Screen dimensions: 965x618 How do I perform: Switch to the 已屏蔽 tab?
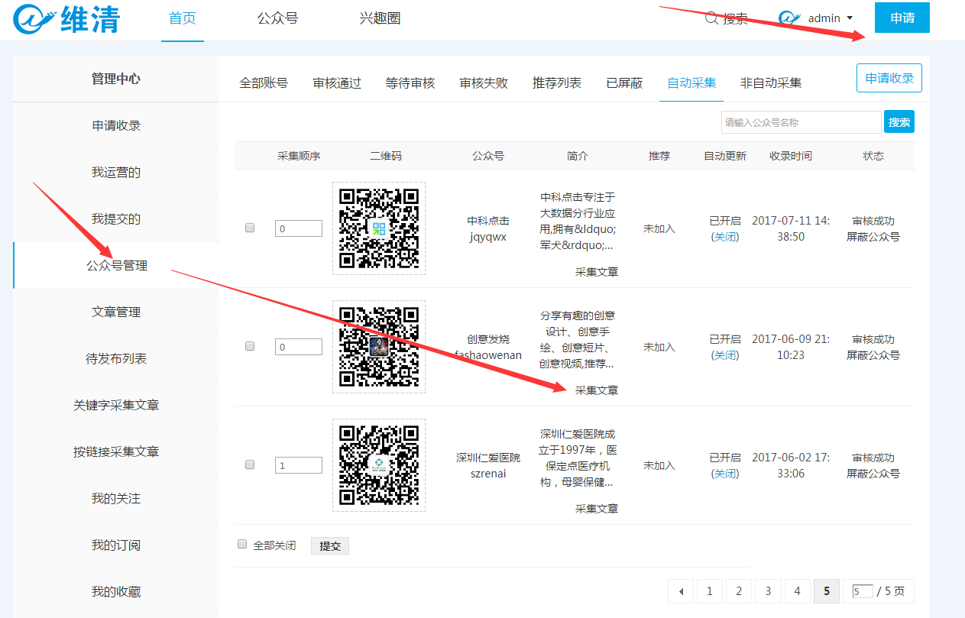coord(624,83)
